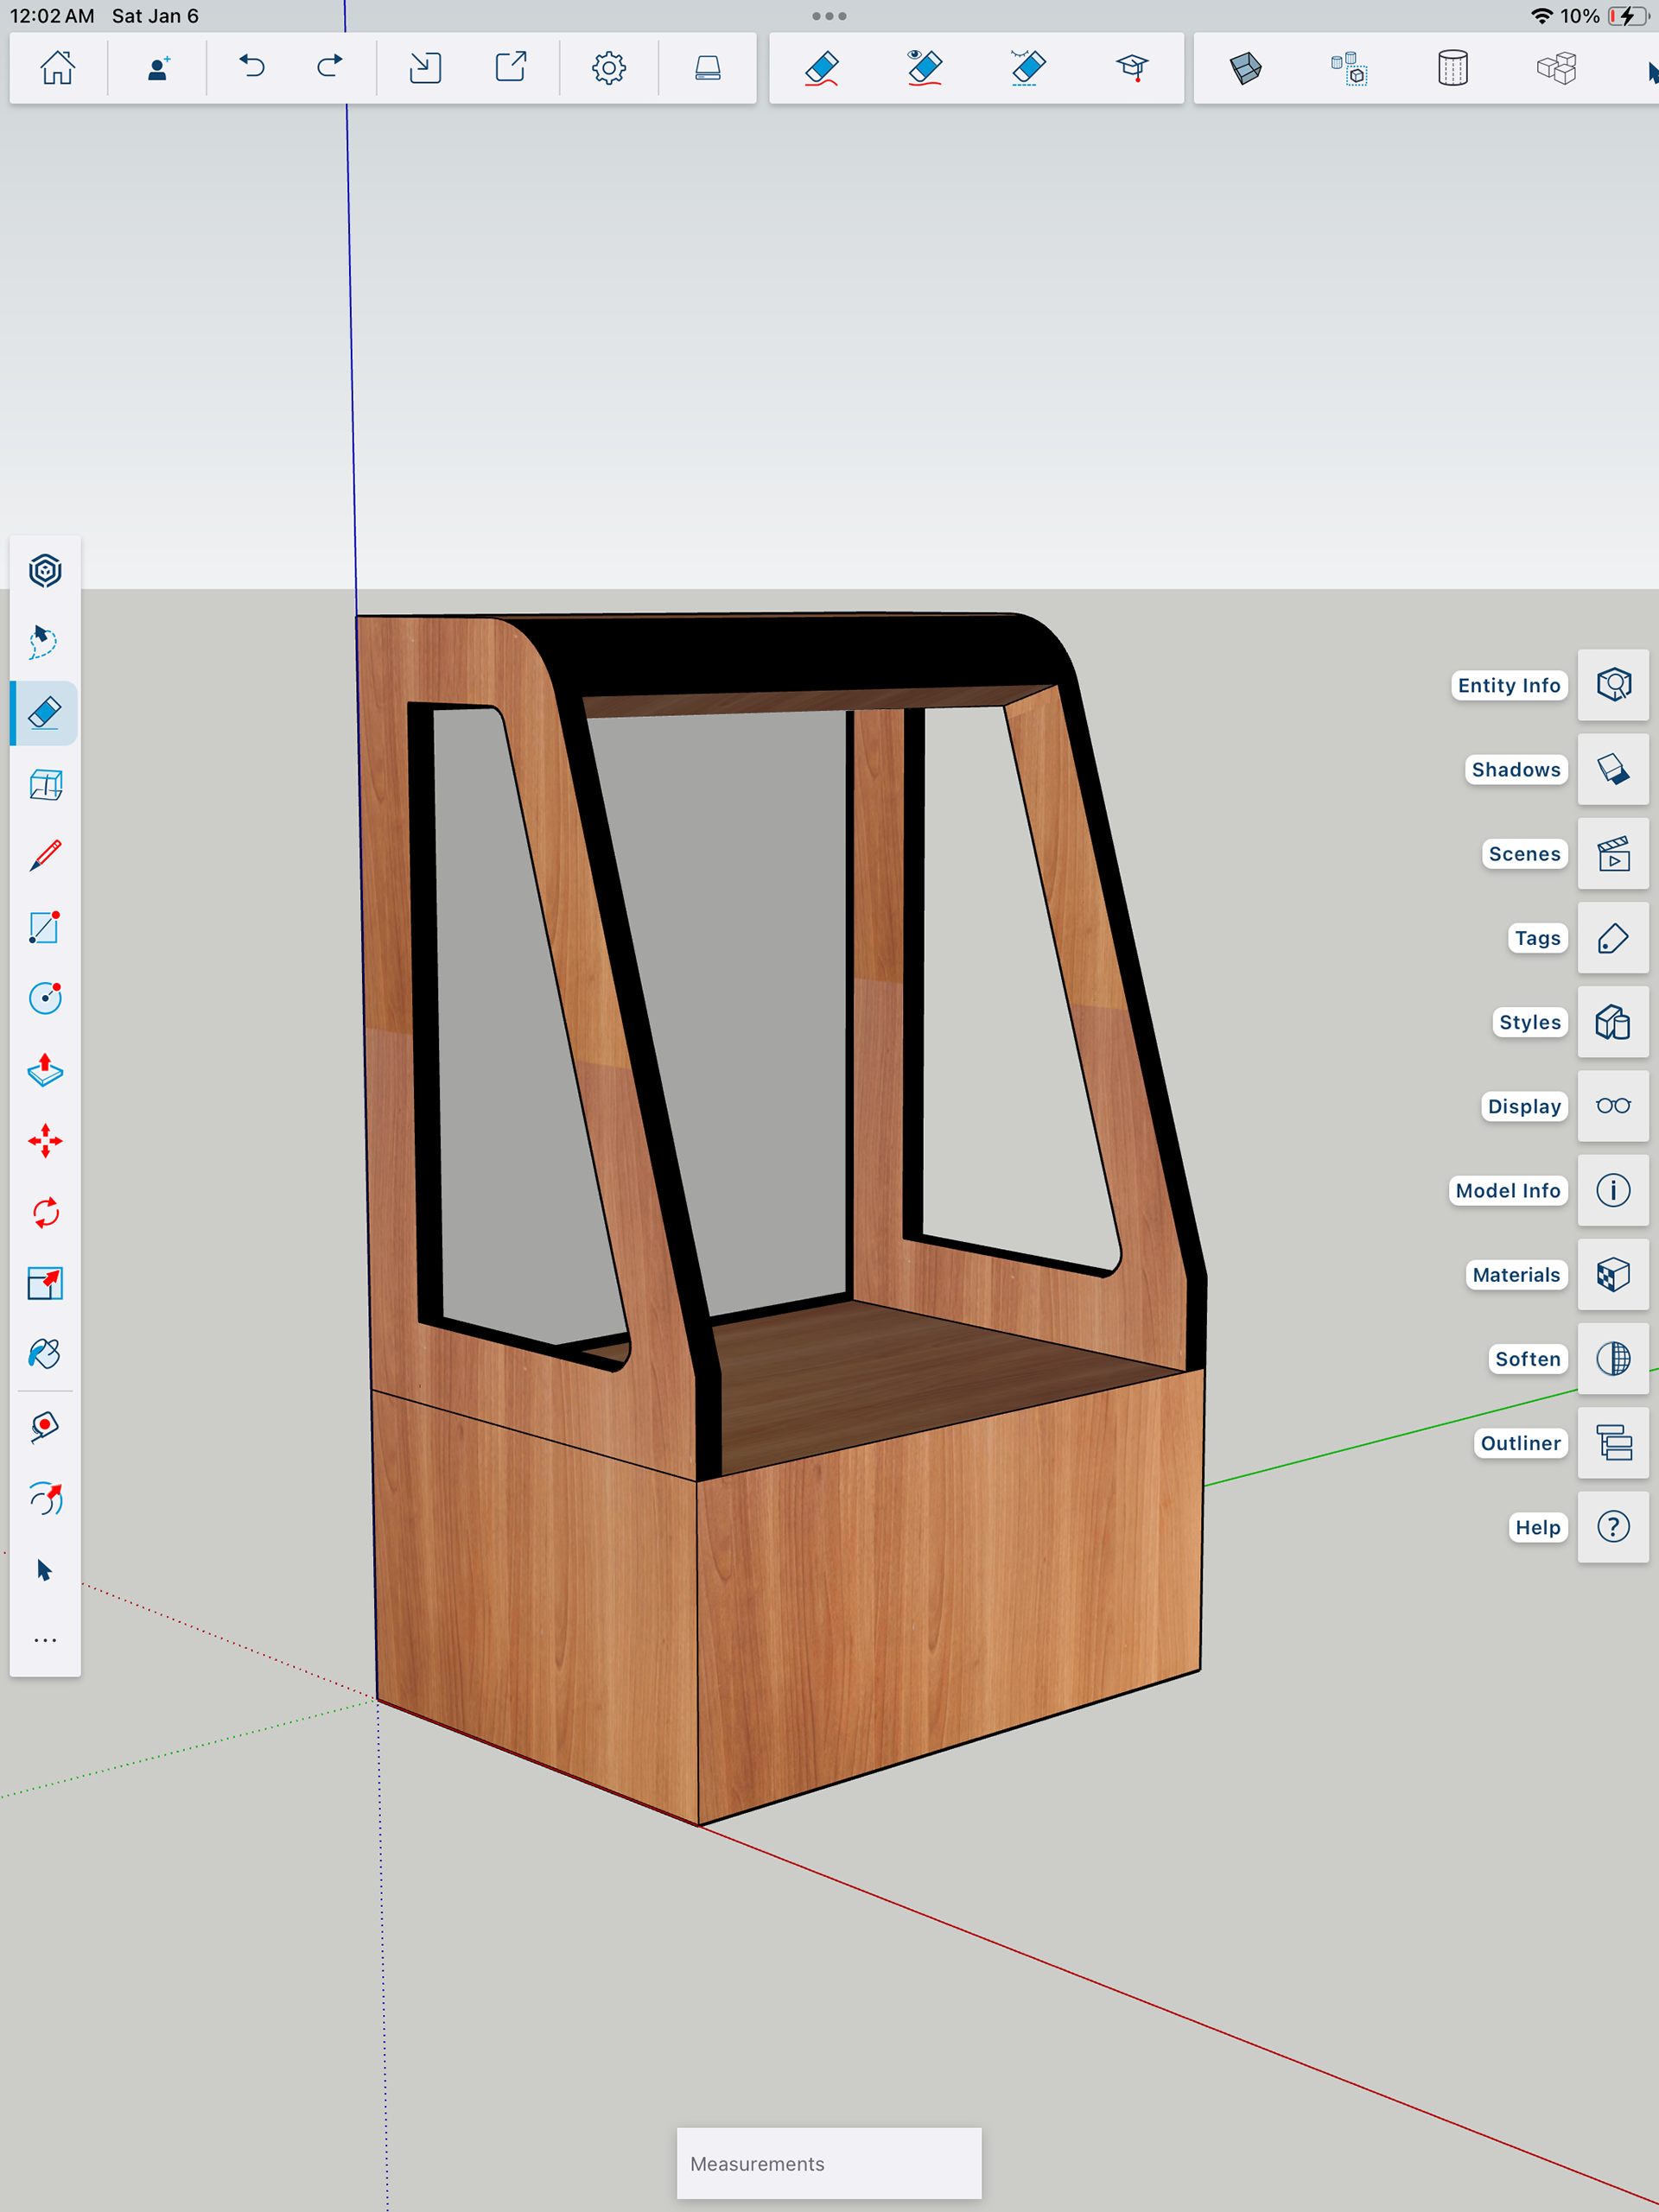
Task: Select the Rectangle shape tool
Action: pyautogui.click(x=45, y=927)
